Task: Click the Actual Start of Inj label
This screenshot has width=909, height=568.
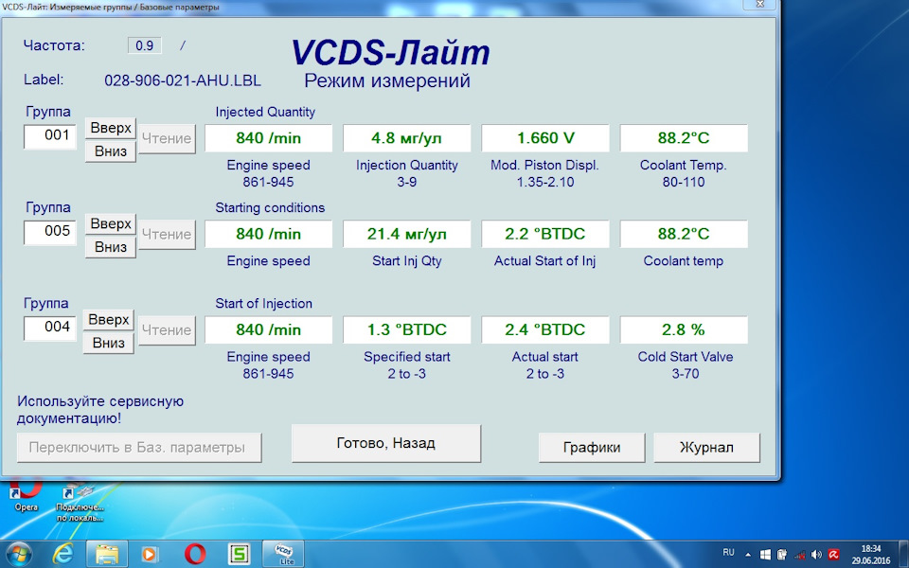Action: click(x=545, y=261)
